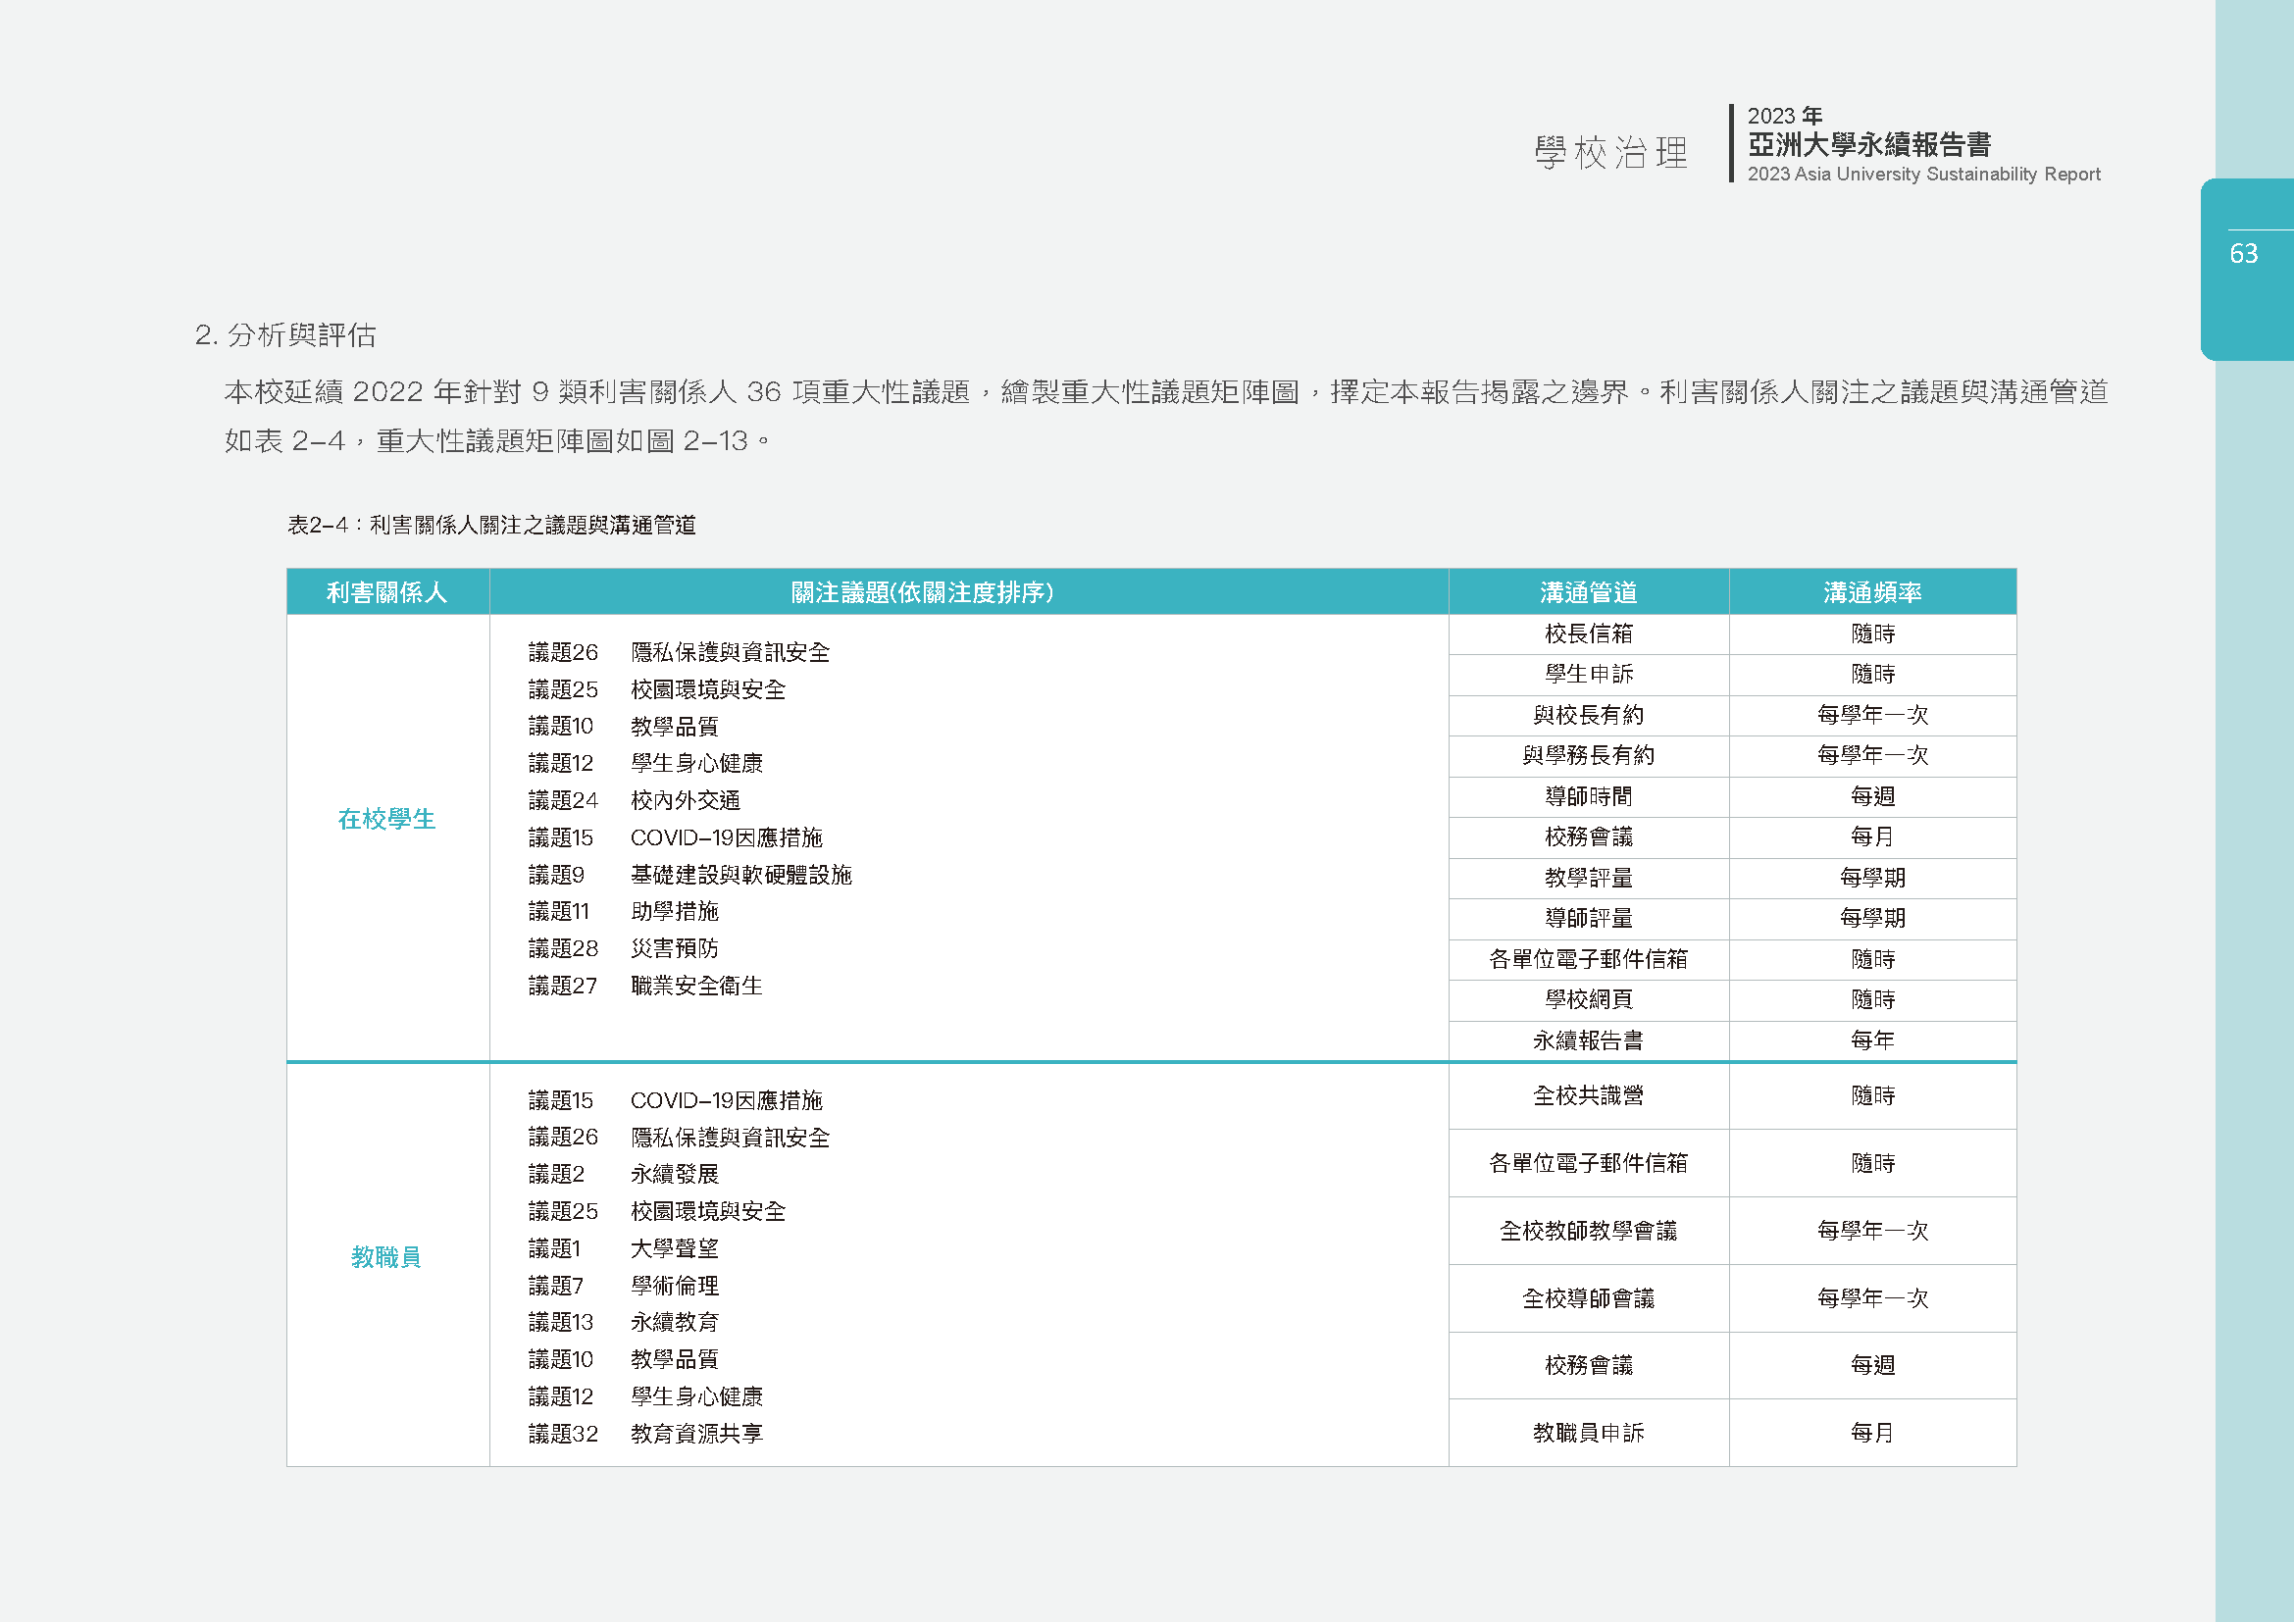The image size is (2294, 1622).
Task: Click '議題26 隱私保護與資訊安全' in student section
Action: (680, 652)
